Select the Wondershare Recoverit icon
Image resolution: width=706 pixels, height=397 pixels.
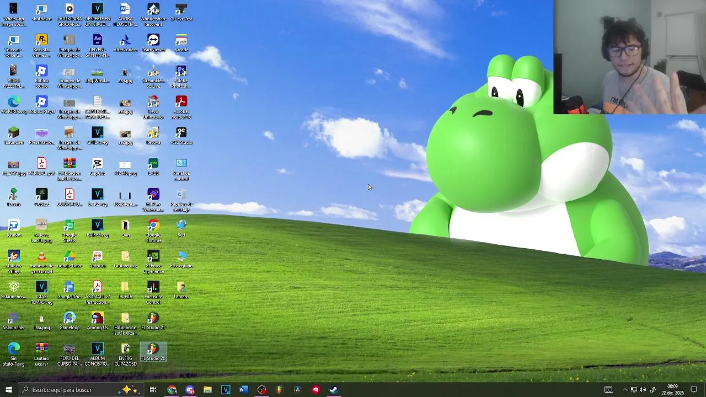(153, 15)
